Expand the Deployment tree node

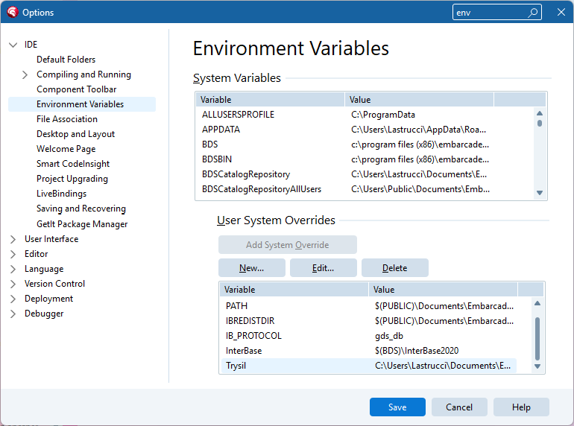click(13, 299)
